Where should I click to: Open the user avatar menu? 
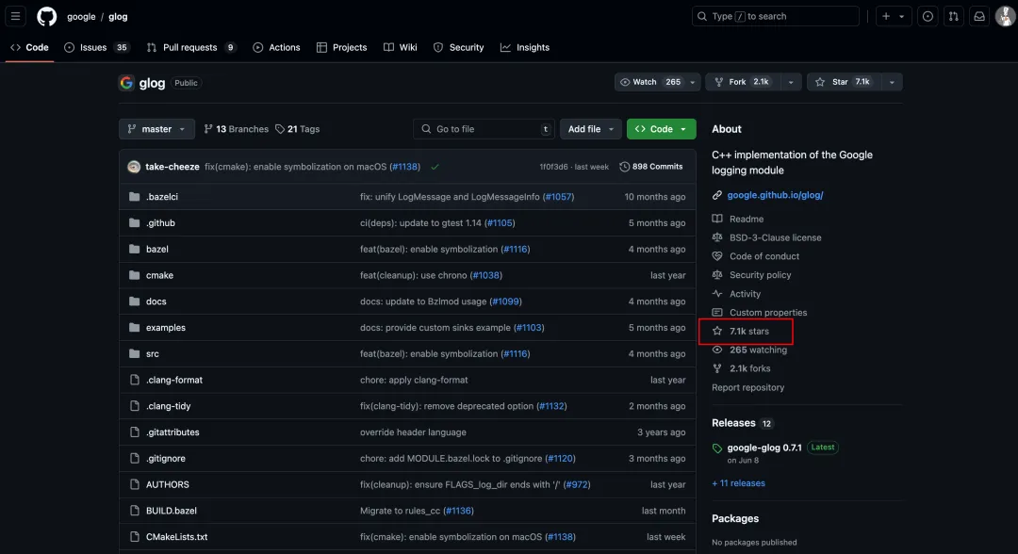(x=1005, y=16)
